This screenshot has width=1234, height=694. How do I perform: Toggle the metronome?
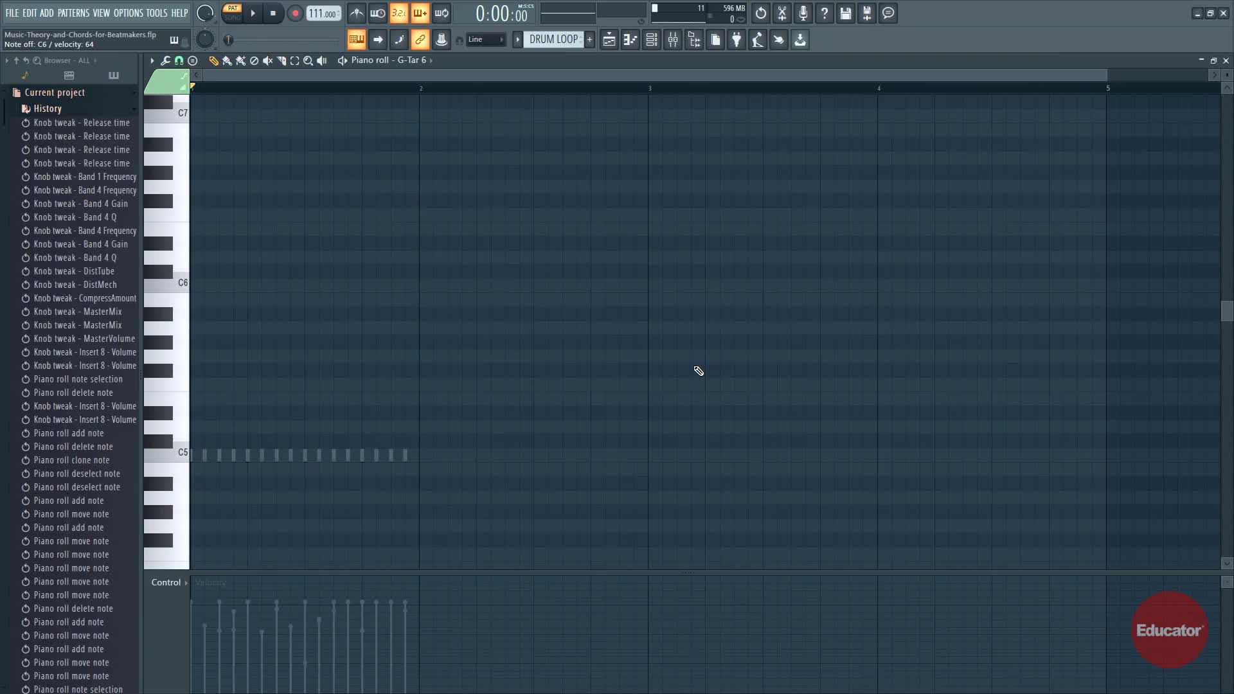(x=357, y=13)
